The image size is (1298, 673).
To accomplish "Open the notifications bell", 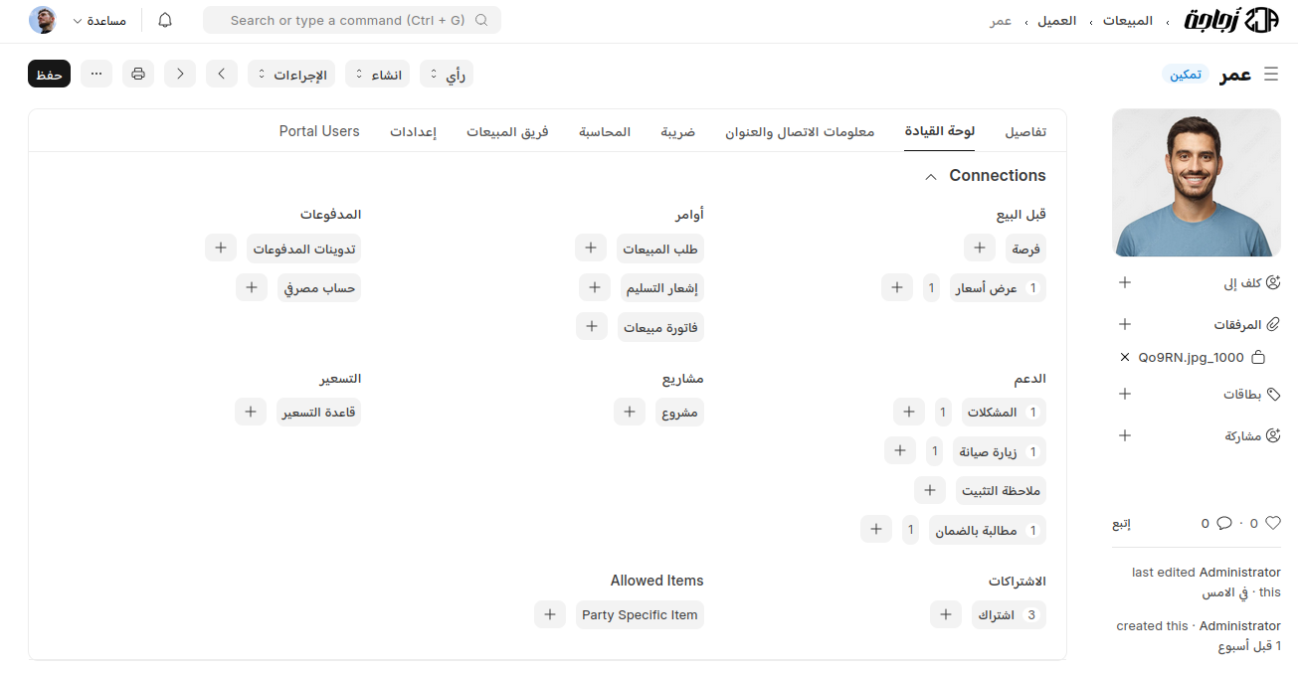I will click(165, 20).
